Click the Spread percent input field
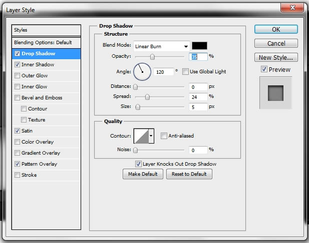The height and width of the screenshot is (243, 309). 198,97
